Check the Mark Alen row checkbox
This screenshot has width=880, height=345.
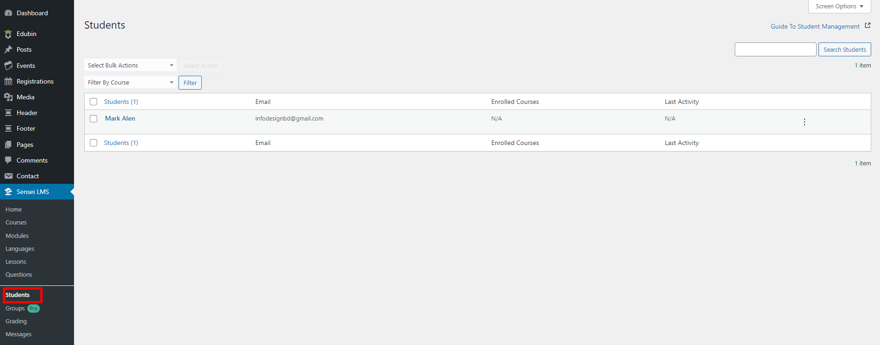coord(93,119)
